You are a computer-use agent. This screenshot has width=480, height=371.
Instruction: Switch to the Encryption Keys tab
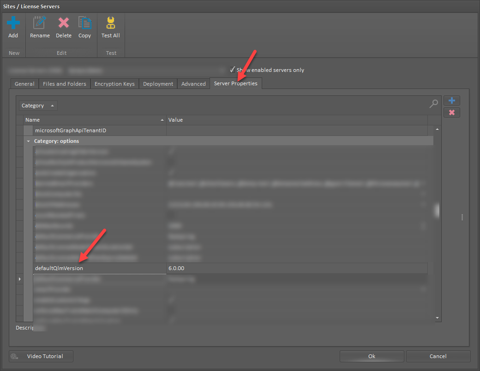pyautogui.click(x=114, y=83)
